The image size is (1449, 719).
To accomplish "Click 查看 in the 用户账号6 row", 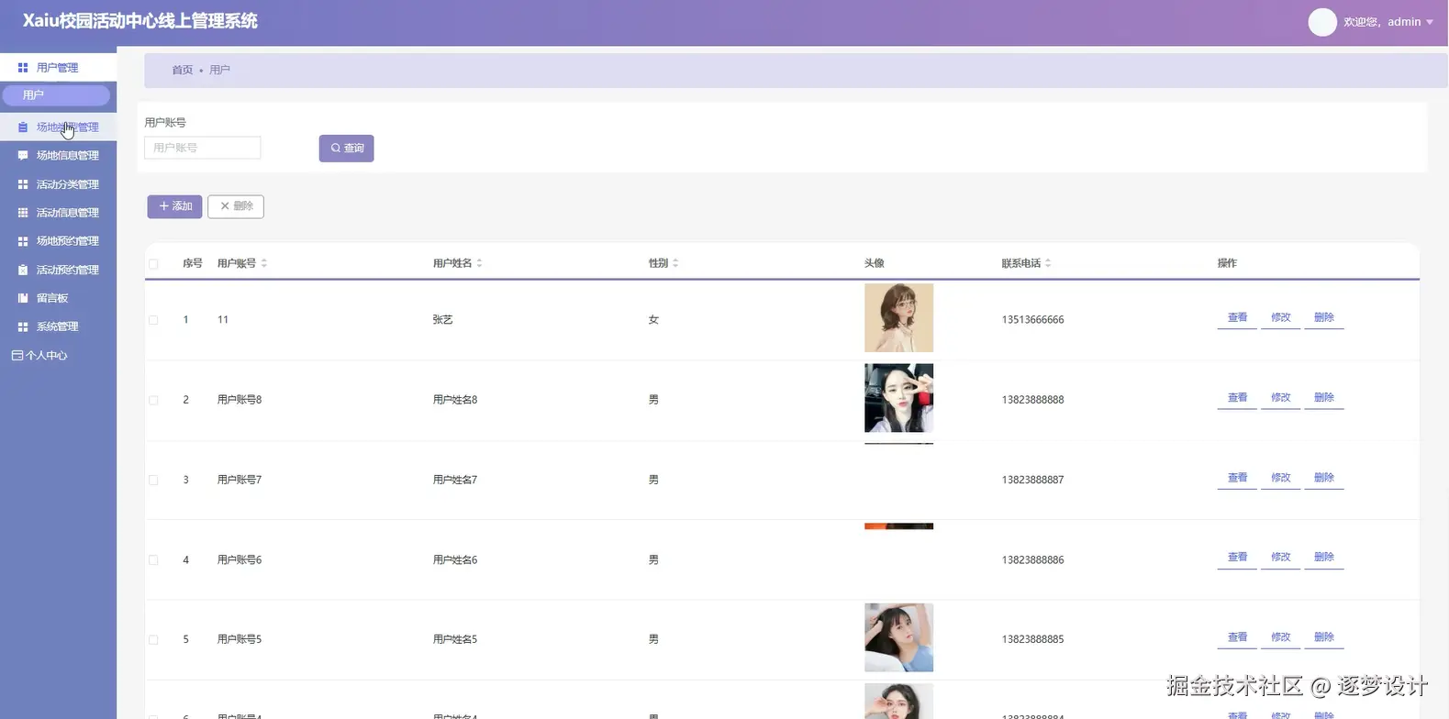I will tap(1237, 558).
